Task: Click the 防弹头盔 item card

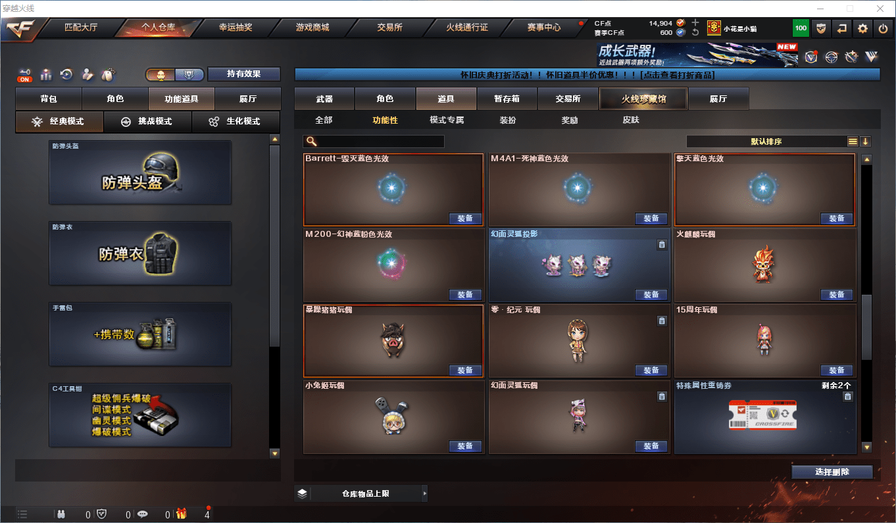Action: pos(140,172)
